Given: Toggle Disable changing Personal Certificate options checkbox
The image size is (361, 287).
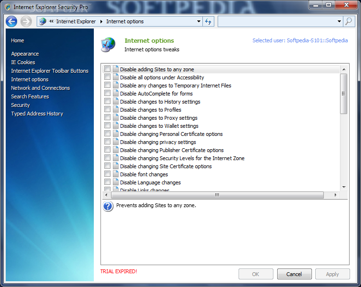Looking at the screenshot, I should (107, 133).
